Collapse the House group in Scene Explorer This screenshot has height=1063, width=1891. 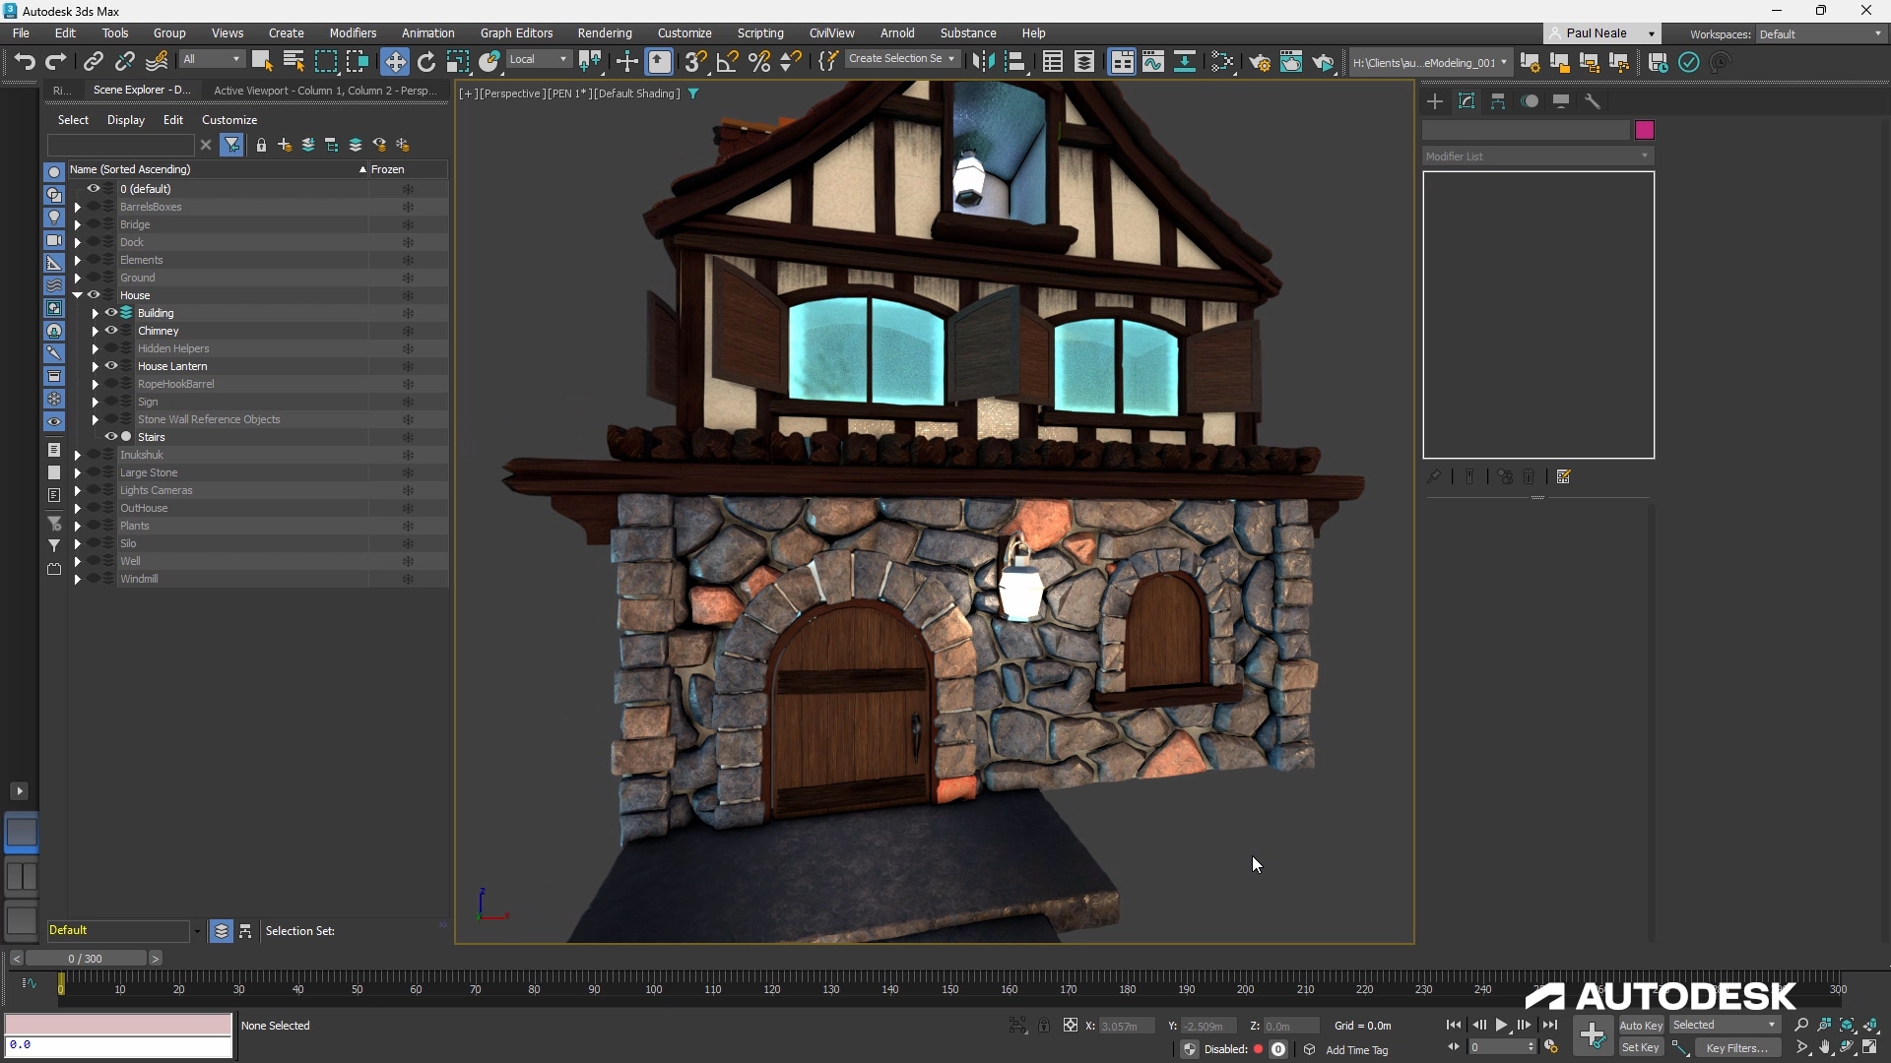coord(76,294)
